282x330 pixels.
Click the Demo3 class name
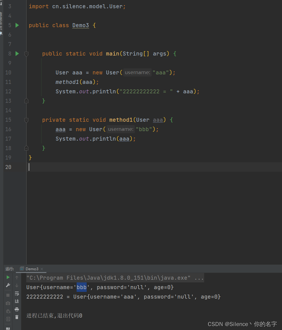tap(81, 25)
